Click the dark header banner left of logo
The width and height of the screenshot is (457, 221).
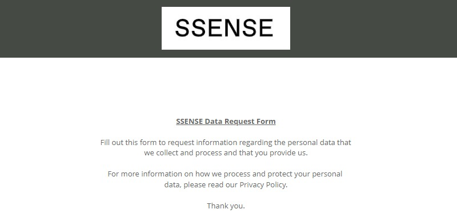pyautogui.click(x=81, y=29)
